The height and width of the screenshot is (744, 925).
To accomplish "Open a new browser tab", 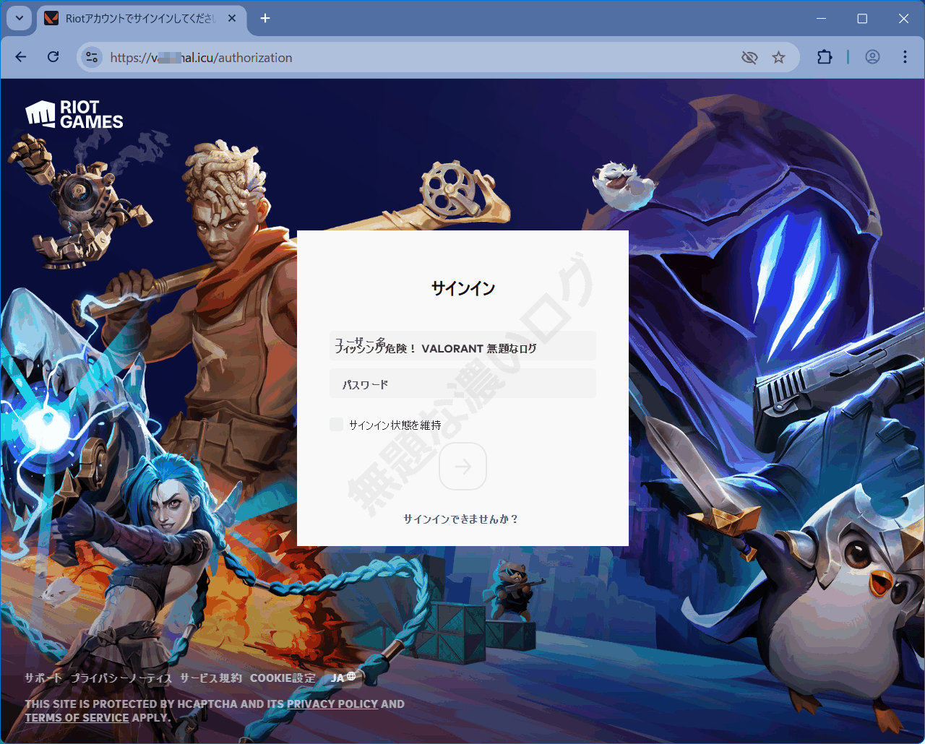I will 265,19.
